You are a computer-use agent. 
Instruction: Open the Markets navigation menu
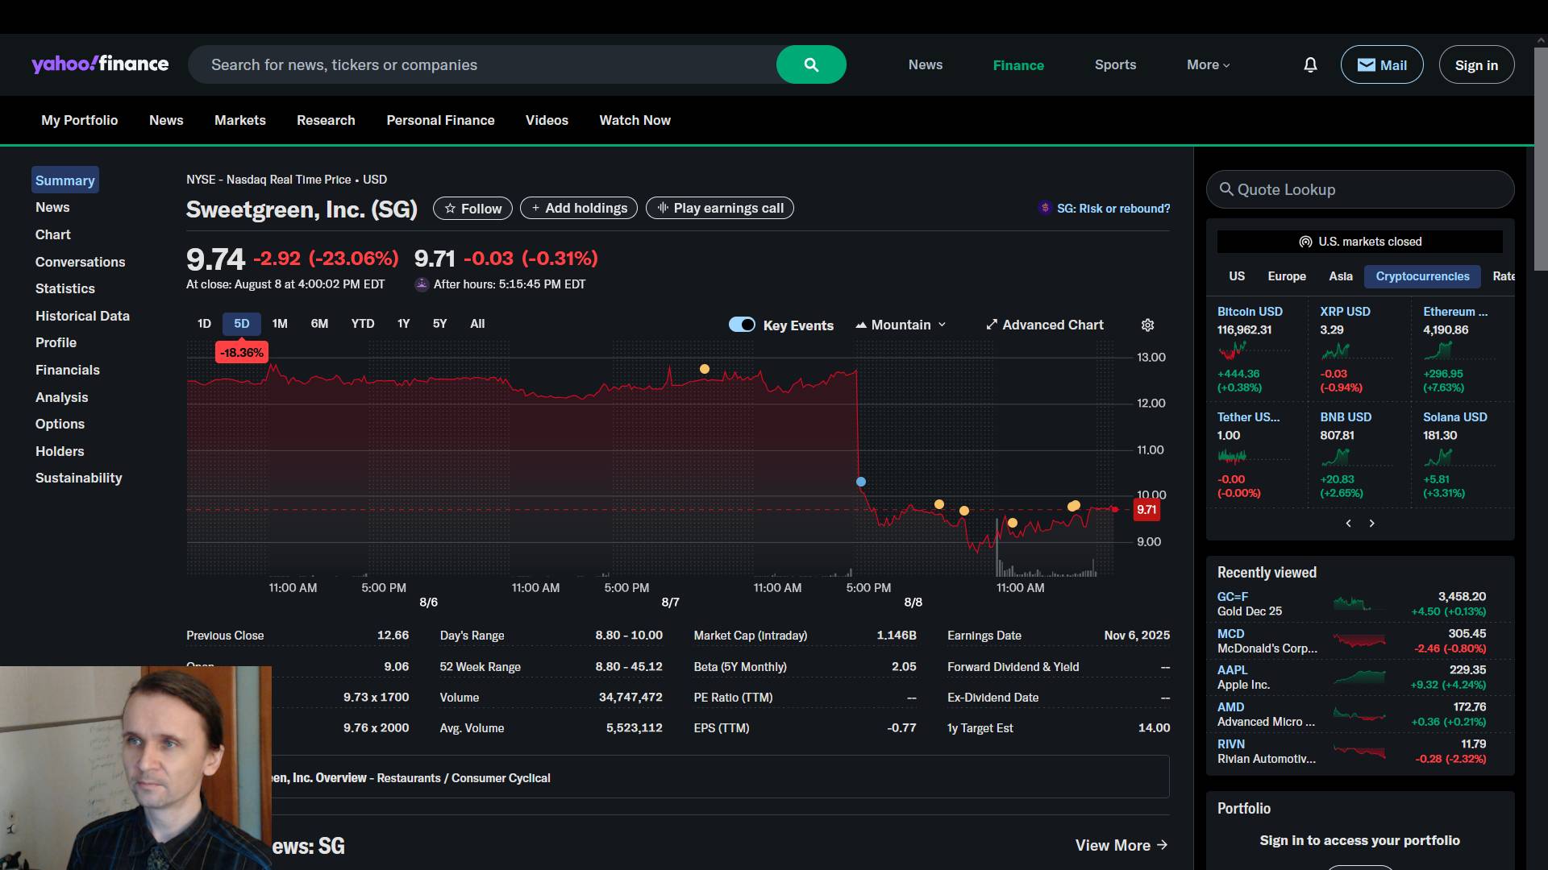(239, 120)
